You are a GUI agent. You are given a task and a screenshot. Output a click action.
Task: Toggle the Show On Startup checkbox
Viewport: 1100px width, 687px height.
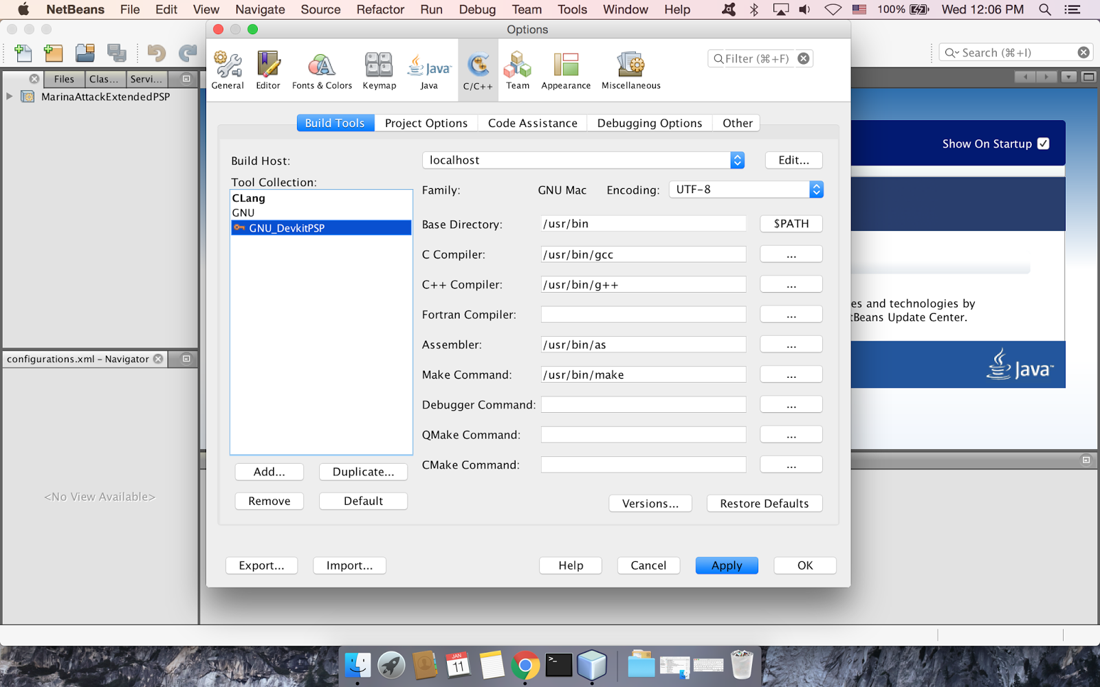(x=1043, y=144)
